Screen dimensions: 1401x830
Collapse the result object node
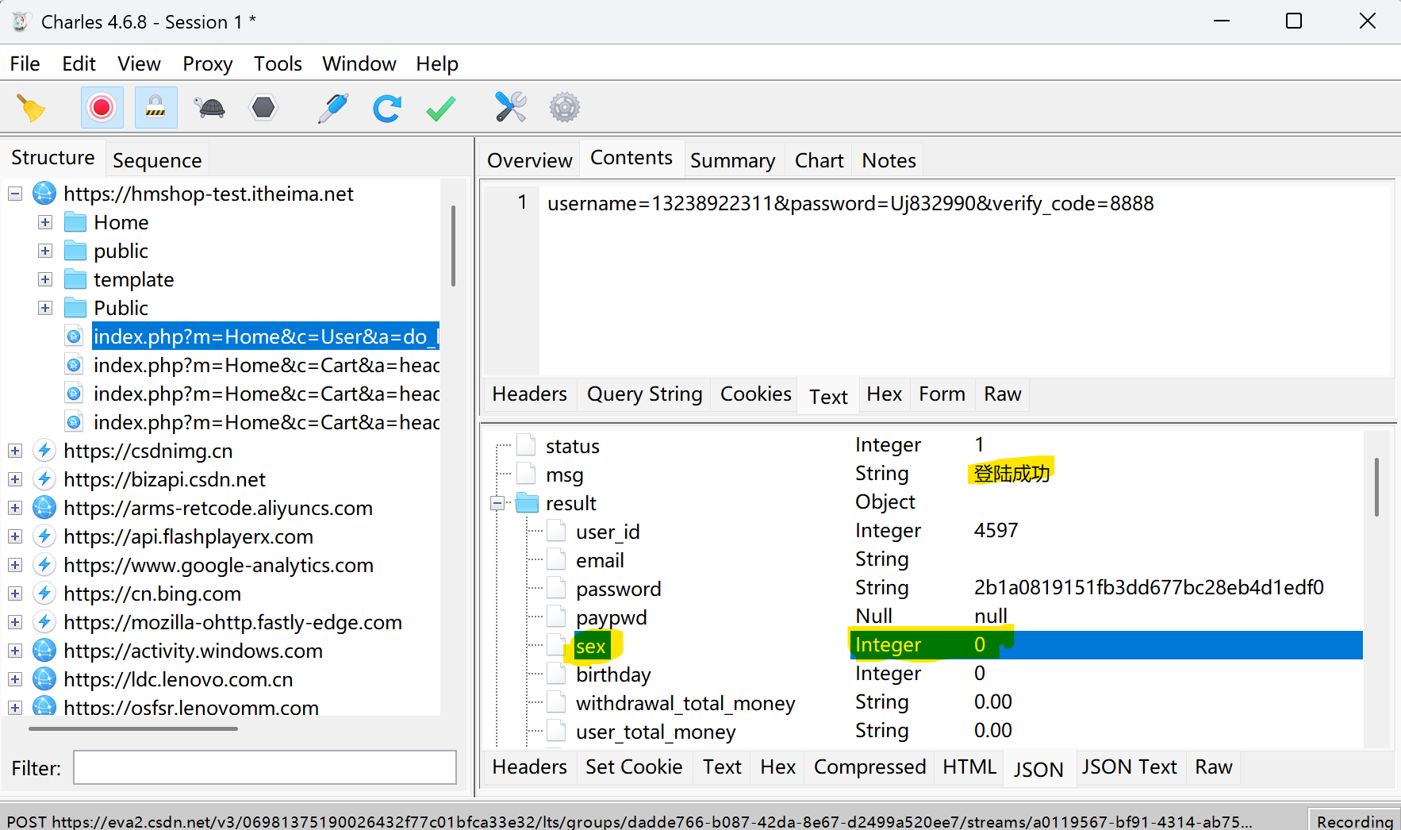click(x=497, y=503)
